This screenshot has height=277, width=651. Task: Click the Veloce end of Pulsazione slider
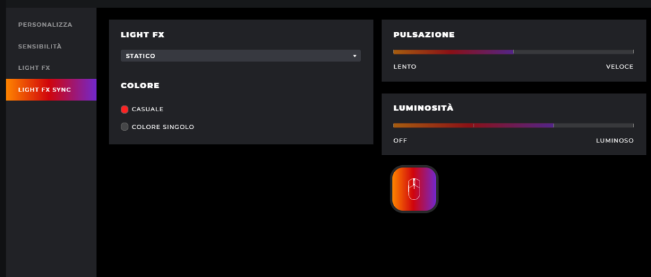634,52
